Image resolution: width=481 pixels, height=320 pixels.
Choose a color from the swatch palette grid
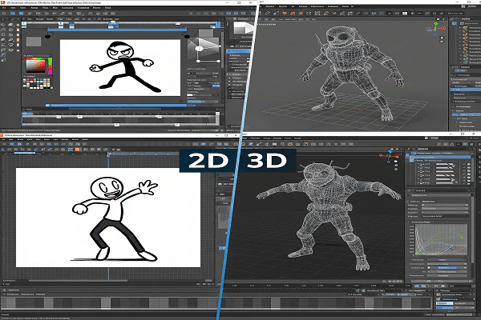tap(37, 83)
